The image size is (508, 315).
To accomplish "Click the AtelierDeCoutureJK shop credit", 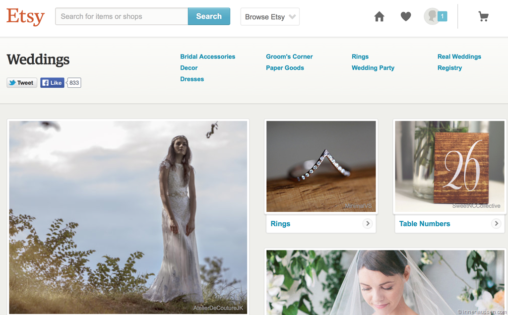I will pyautogui.click(x=218, y=308).
